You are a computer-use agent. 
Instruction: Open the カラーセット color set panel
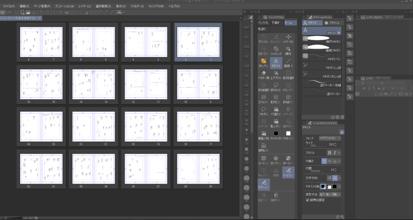tap(288, 160)
